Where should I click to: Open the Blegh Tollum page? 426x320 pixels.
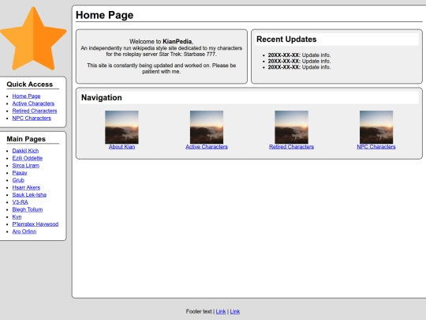pyautogui.click(x=28, y=209)
